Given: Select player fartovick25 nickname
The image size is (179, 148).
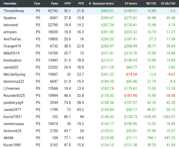Looking at the screenshot, I should pyautogui.click(x=13, y=131).
